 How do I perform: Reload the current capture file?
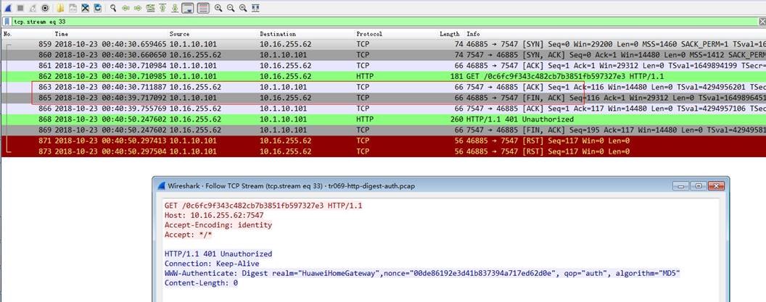coord(98,8)
